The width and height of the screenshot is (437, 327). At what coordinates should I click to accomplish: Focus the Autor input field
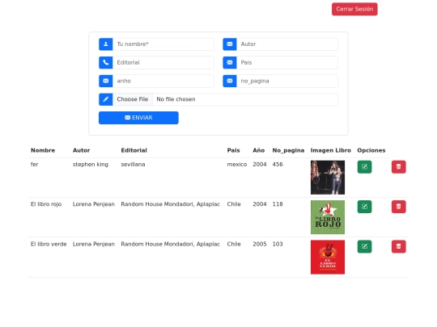[287, 44]
